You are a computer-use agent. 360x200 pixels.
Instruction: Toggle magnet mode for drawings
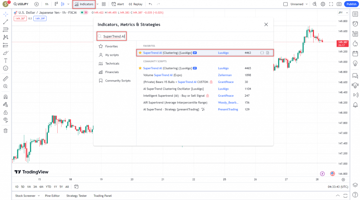tap(6, 97)
